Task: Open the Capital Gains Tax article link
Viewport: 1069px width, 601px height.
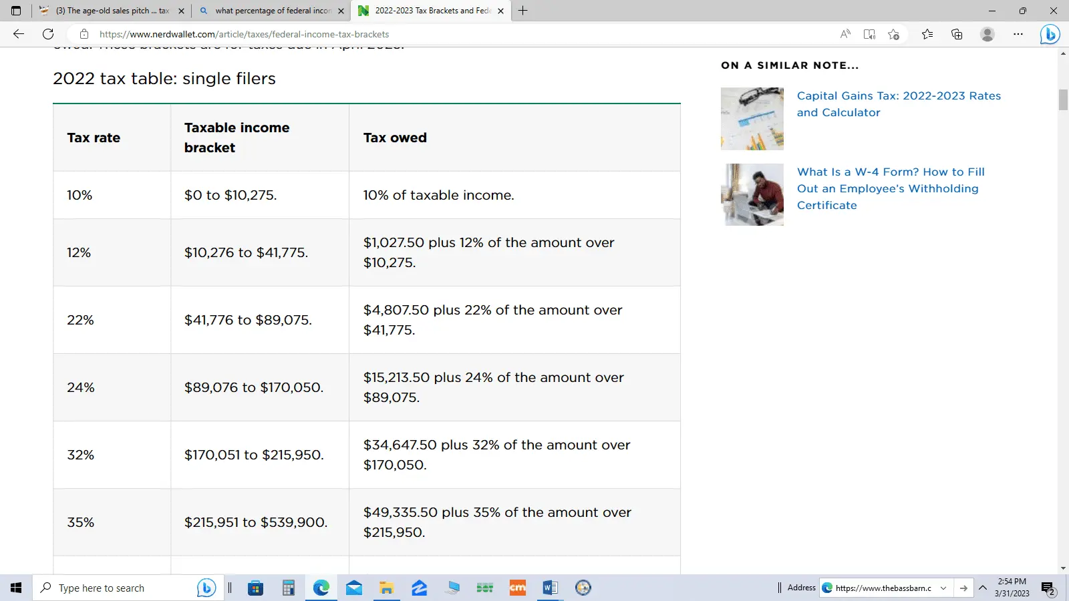Action: tap(899, 104)
